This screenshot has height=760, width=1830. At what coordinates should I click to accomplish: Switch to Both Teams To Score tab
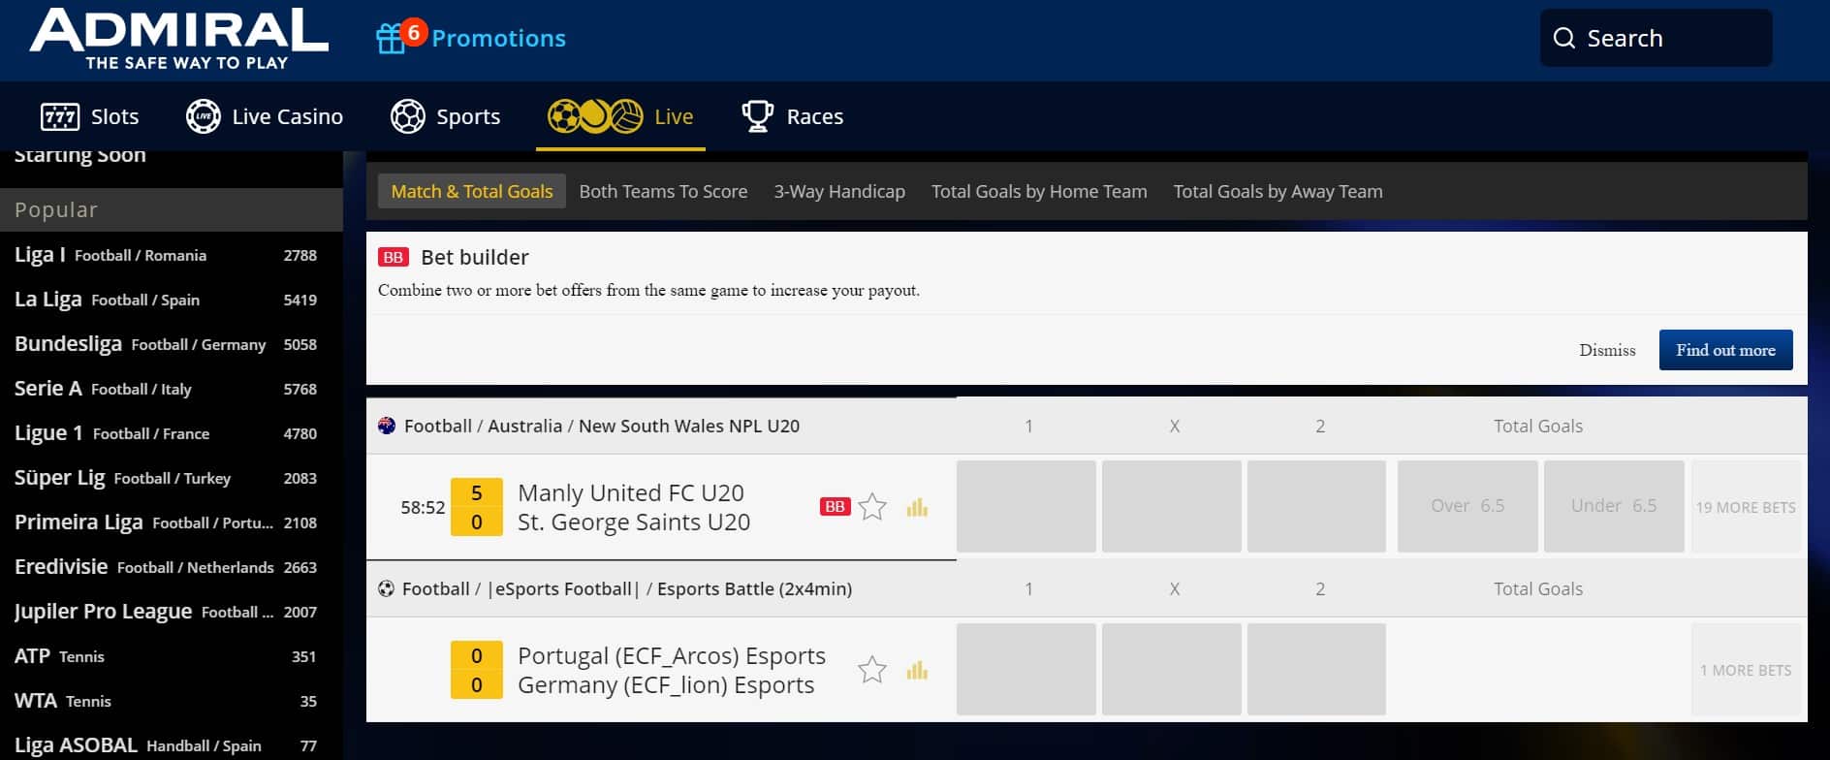coord(663,192)
